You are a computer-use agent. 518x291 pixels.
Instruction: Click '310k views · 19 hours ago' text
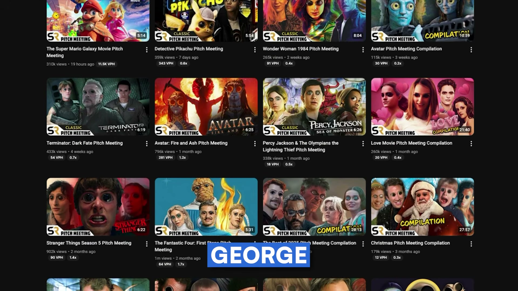[70, 64]
